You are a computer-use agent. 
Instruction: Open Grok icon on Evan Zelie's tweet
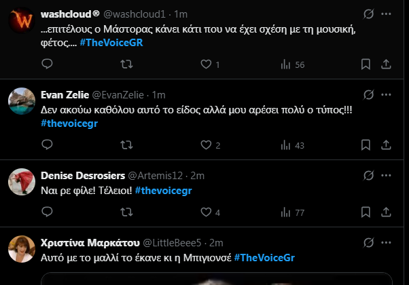click(368, 94)
